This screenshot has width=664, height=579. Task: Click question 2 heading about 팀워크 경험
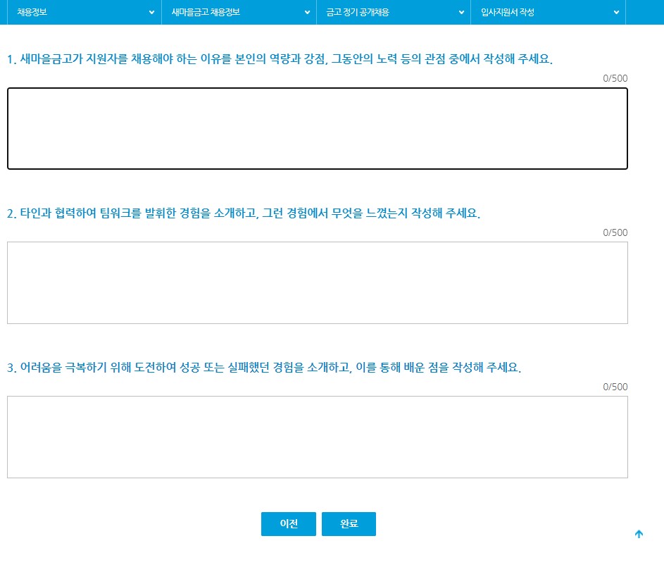point(244,213)
